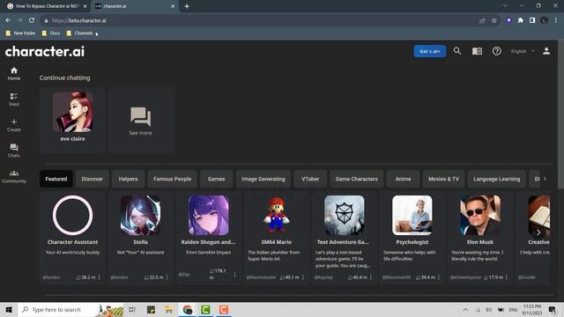Click the character.ai logo
This screenshot has width=564, height=317.
coord(45,51)
